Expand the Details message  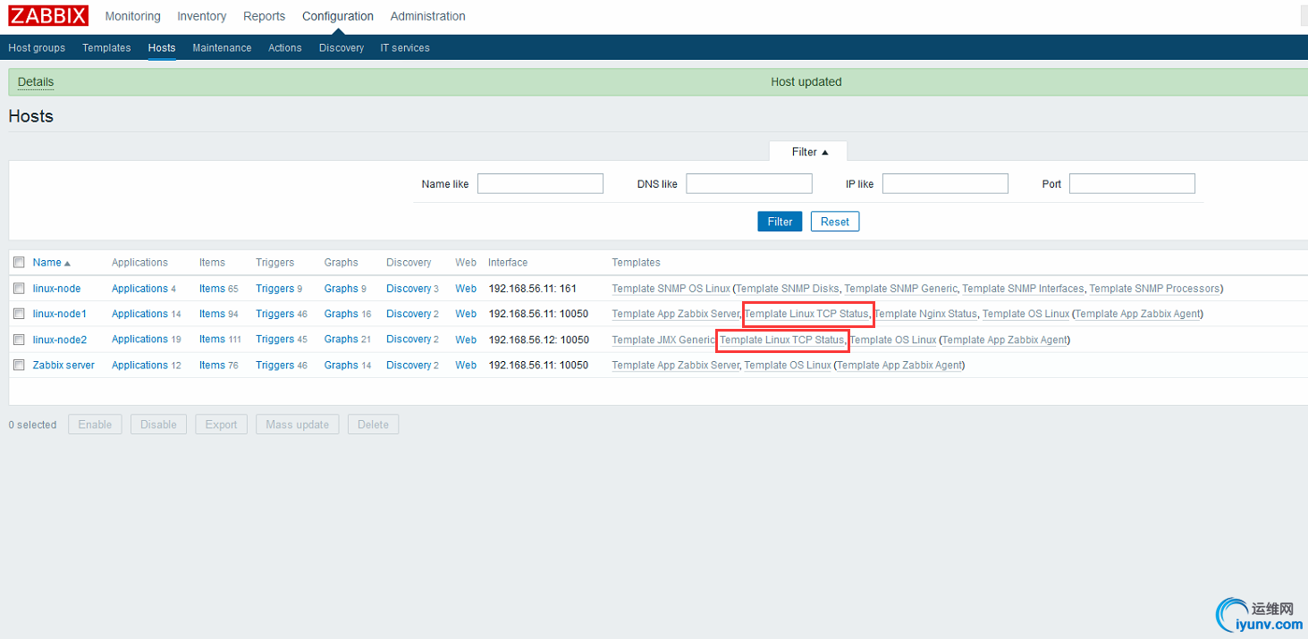click(x=36, y=81)
